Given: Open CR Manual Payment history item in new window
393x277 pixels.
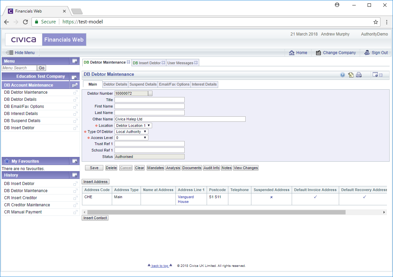Looking at the screenshot, I should pos(76,212).
